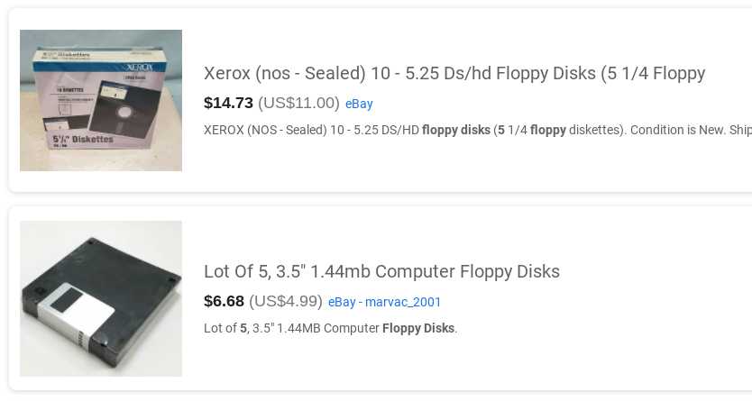This screenshot has width=752, height=401.
Task: Click bold "floppy disks" in the Xerox description
Action: (456, 131)
